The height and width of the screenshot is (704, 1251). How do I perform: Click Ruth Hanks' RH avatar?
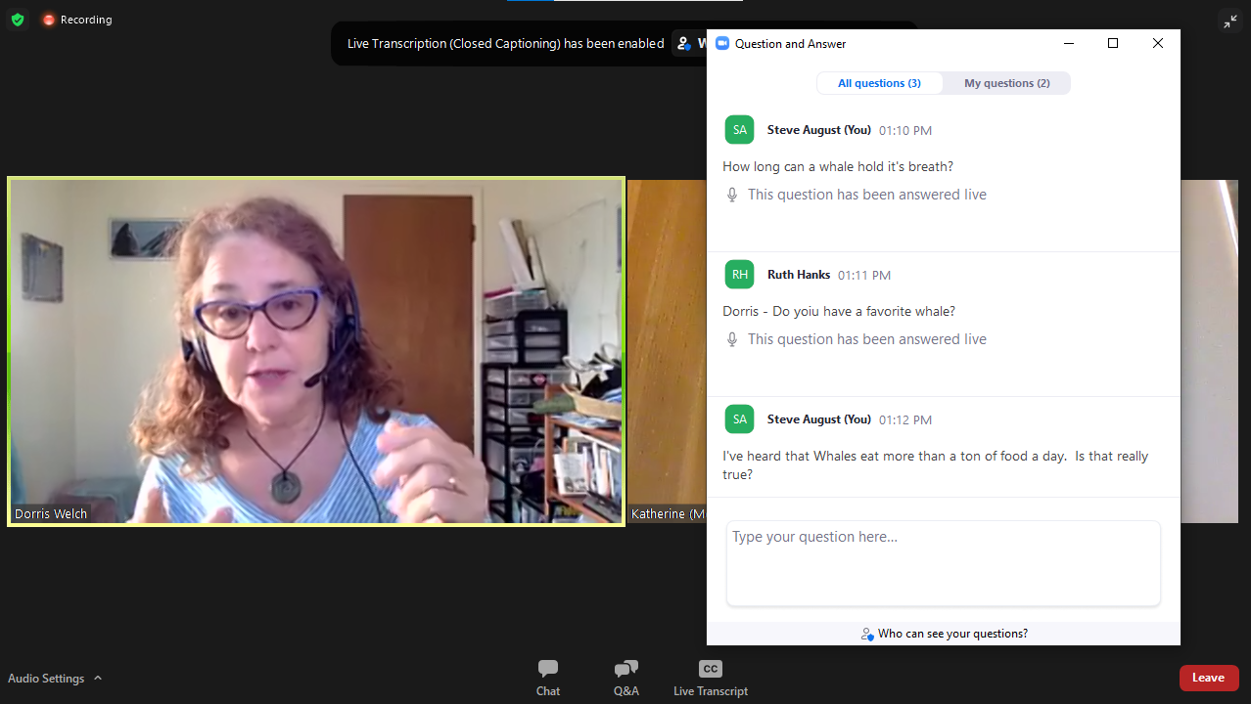739,275
